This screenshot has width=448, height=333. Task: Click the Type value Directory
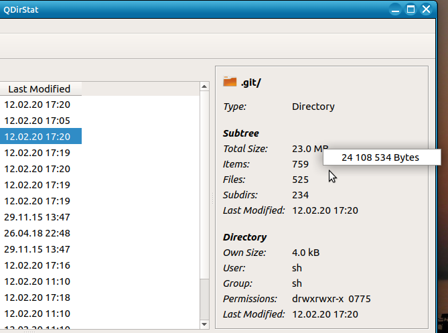point(313,107)
